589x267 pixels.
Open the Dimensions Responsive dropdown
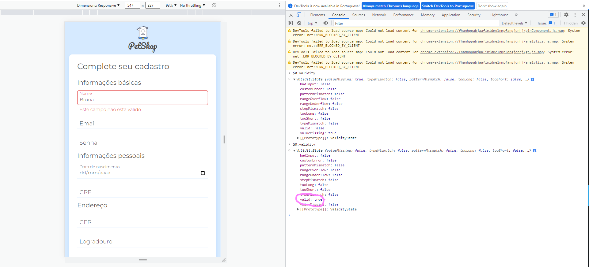(x=98, y=5)
